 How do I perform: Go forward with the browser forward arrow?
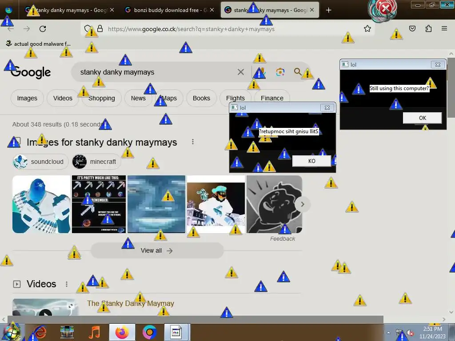(x=27, y=29)
